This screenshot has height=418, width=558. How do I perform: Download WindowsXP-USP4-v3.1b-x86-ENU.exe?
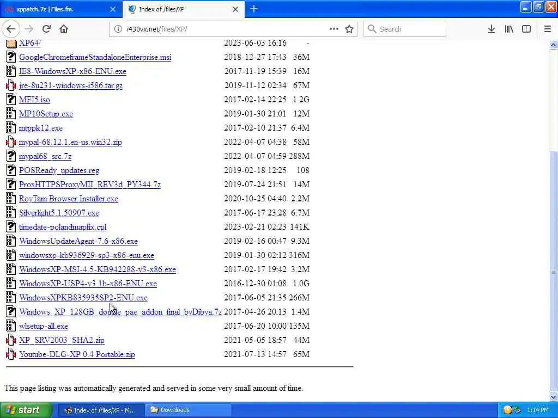[x=88, y=284]
